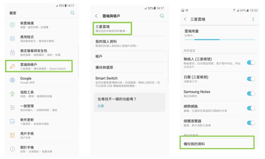
Task: Select 備份與還原 option
Action: (130, 67)
